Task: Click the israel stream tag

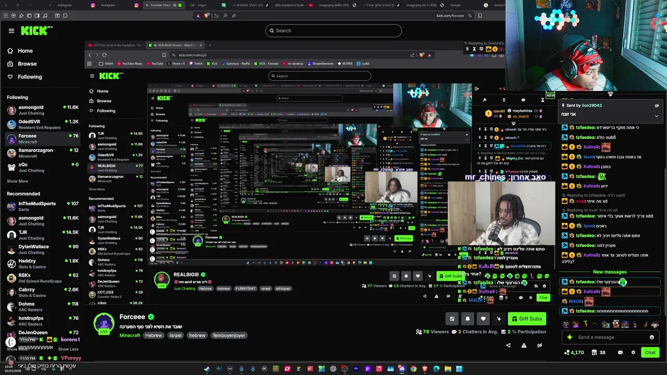Action: 176,335
